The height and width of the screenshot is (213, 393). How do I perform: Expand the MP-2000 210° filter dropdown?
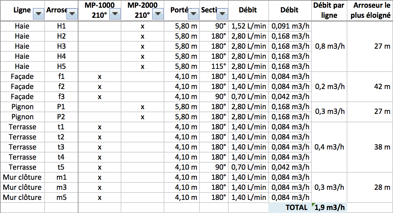(158, 14)
